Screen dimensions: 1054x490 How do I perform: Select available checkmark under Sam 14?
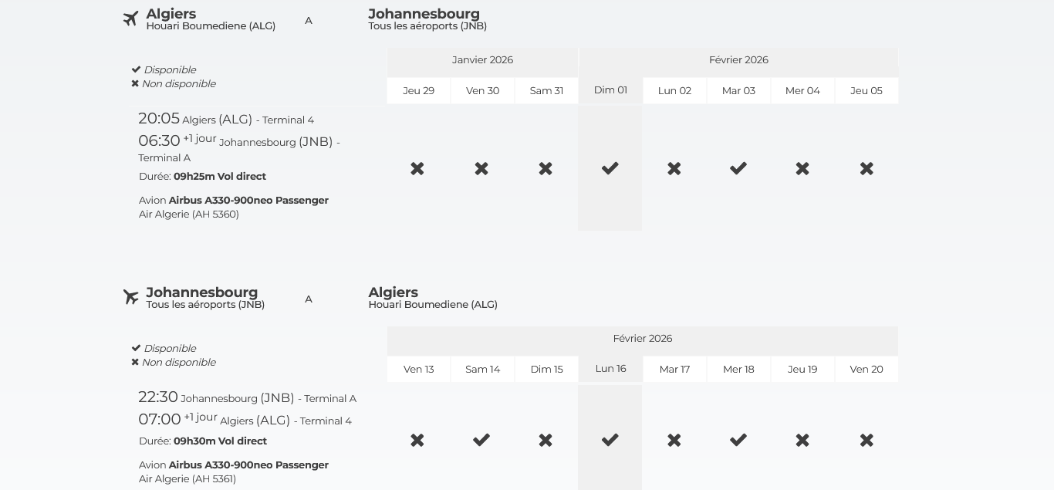(481, 440)
